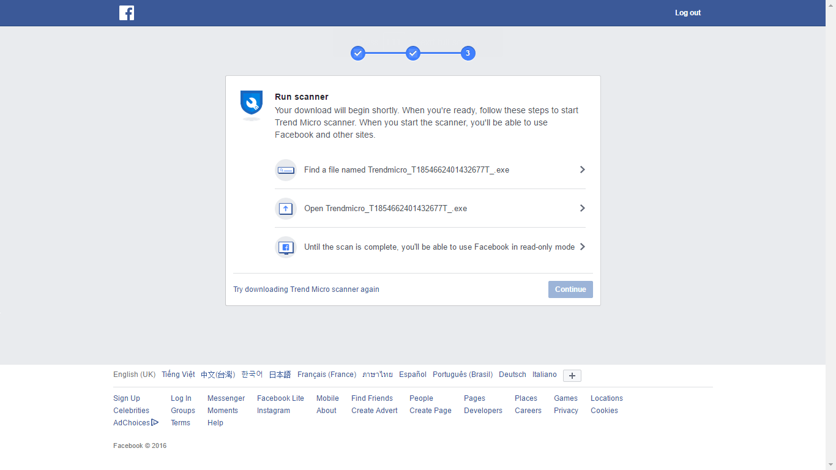Open the Instagram footer link
Viewport: 836px width, 470px height.
point(274,411)
